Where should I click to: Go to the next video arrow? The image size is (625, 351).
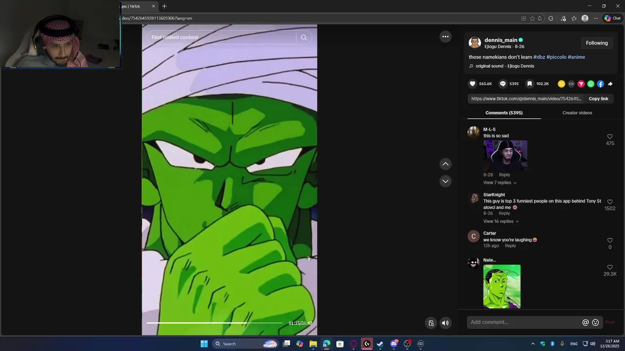coord(445,181)
